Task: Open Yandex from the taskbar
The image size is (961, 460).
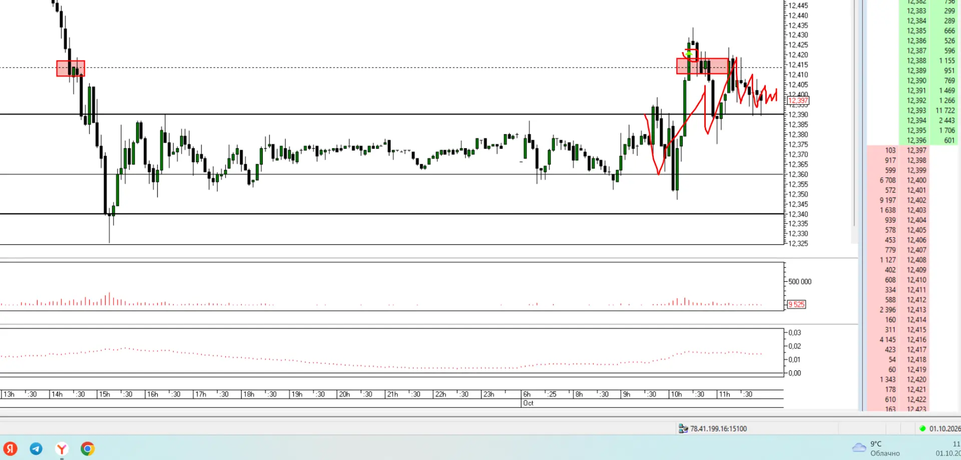Action: 10,448
